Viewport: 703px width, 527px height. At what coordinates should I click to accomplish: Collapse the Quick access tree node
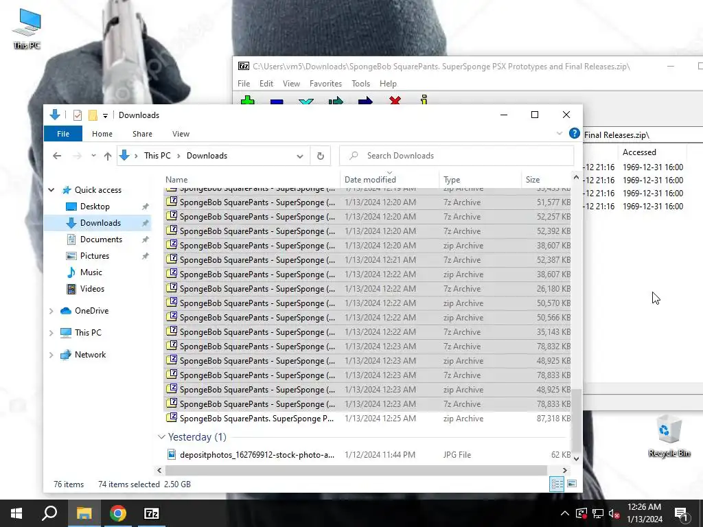click(x=51, y=190)
